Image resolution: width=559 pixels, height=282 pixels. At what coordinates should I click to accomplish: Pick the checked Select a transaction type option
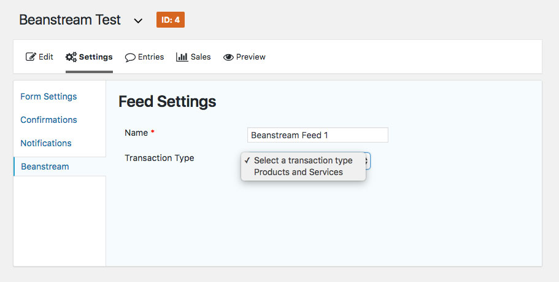click(x=303, y=160)
